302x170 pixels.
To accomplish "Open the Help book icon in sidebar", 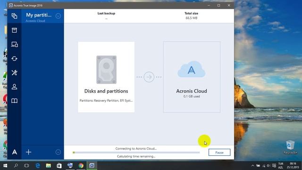I will click(15, 101).
